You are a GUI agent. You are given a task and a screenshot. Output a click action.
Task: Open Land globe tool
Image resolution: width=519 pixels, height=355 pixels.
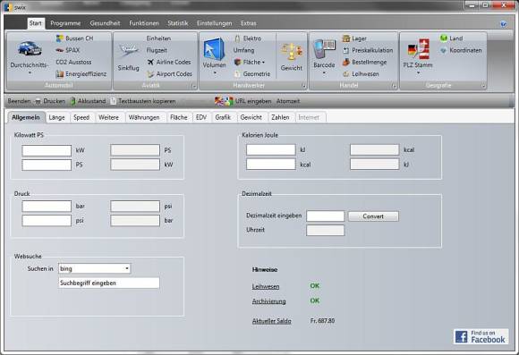coord(451,38)
